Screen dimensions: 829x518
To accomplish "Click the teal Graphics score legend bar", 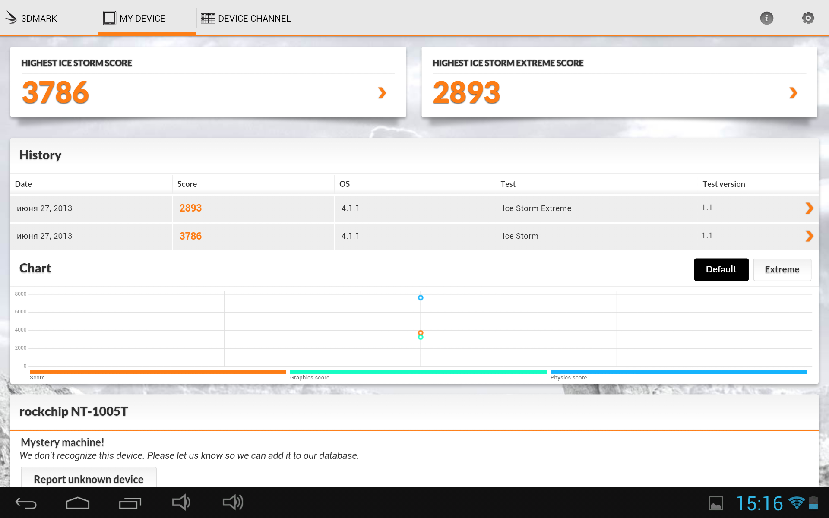I will pyautogui.click(x=418, y=372).
